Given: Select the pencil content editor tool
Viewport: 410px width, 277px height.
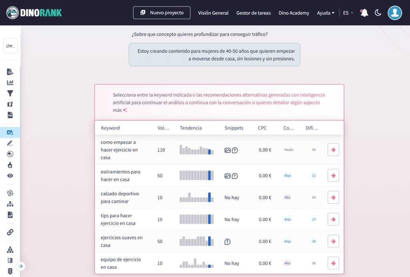Looking at the screenshot, I should [10, 144].
